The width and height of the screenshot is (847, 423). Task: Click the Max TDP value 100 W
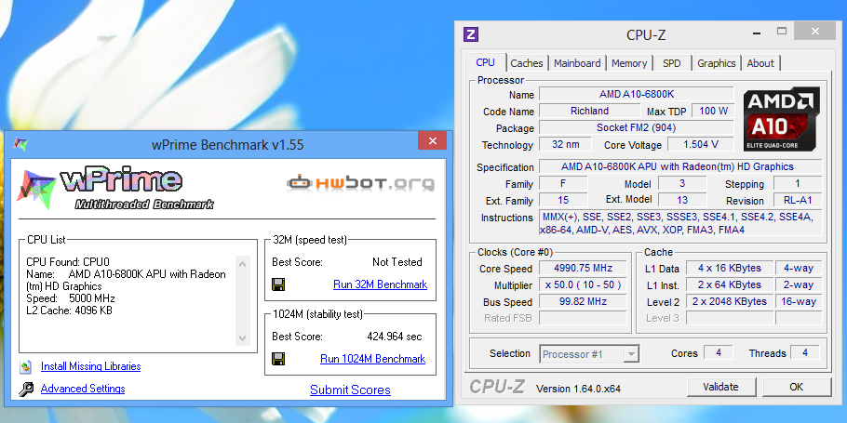pos(713,112)
